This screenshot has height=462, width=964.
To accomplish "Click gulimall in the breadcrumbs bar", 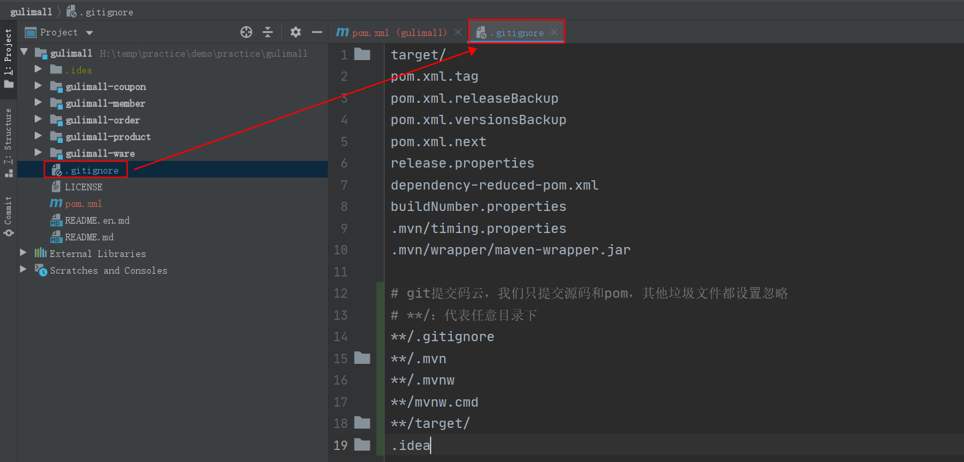I will pos(32,11).
